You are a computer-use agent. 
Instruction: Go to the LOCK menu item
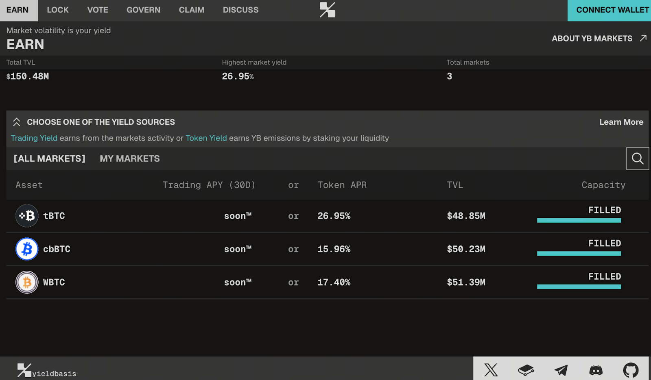(58, 10)
